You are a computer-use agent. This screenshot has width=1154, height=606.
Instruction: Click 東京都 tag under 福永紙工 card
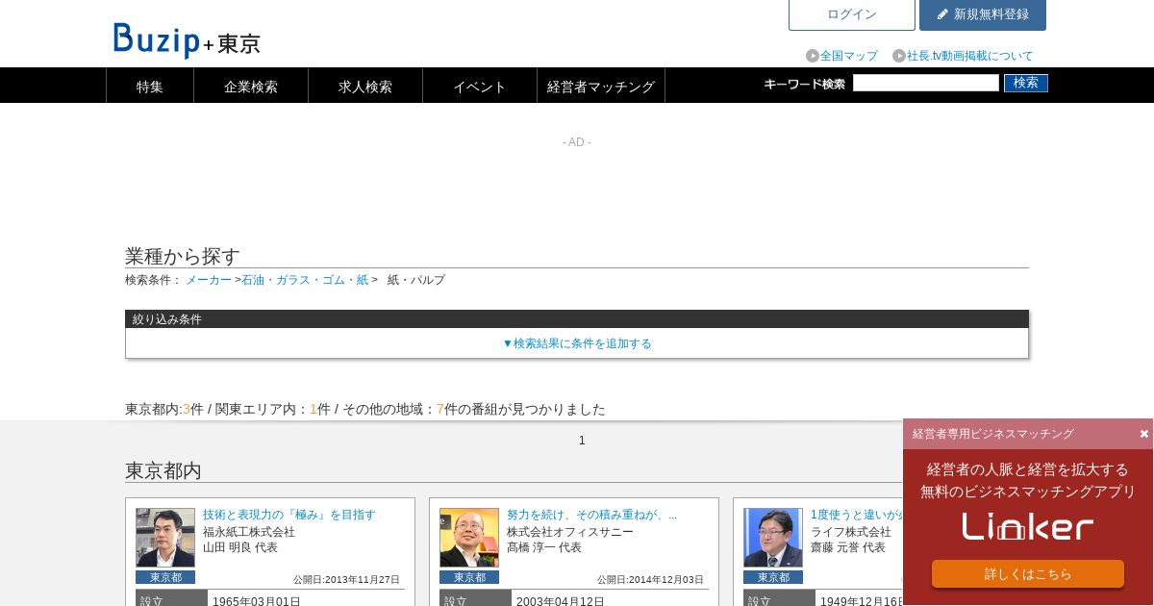pyautogui.click(x=165, y=577)
